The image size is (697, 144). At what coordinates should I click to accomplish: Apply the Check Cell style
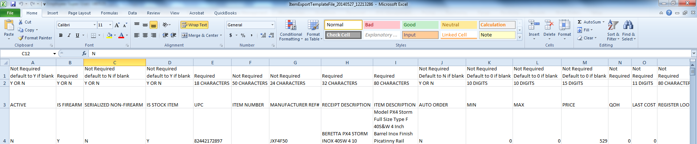click(343, 35)
